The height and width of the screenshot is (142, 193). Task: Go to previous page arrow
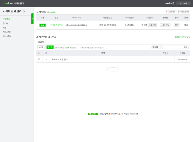click(x=109, y=69)
